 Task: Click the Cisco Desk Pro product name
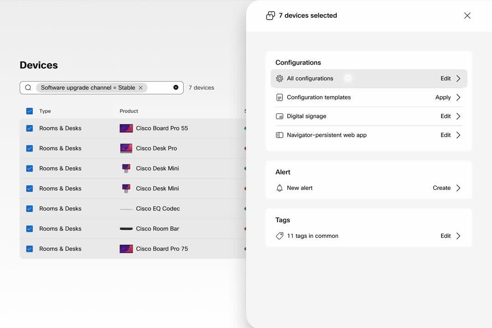coord(156,148)
